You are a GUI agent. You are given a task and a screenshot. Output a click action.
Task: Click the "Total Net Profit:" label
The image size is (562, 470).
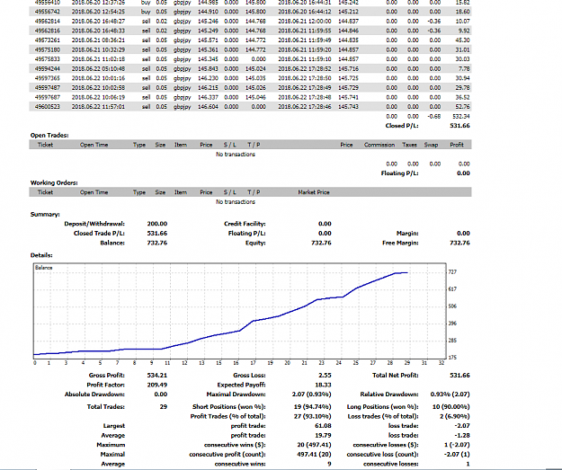point(396,376)
